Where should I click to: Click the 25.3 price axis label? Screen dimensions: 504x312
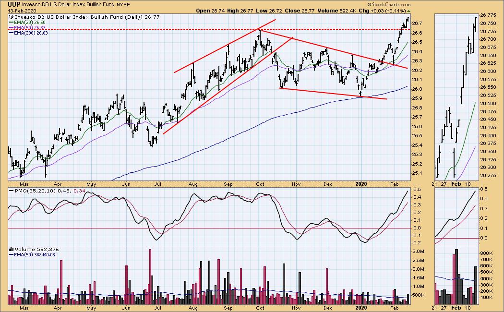point(417,155)
